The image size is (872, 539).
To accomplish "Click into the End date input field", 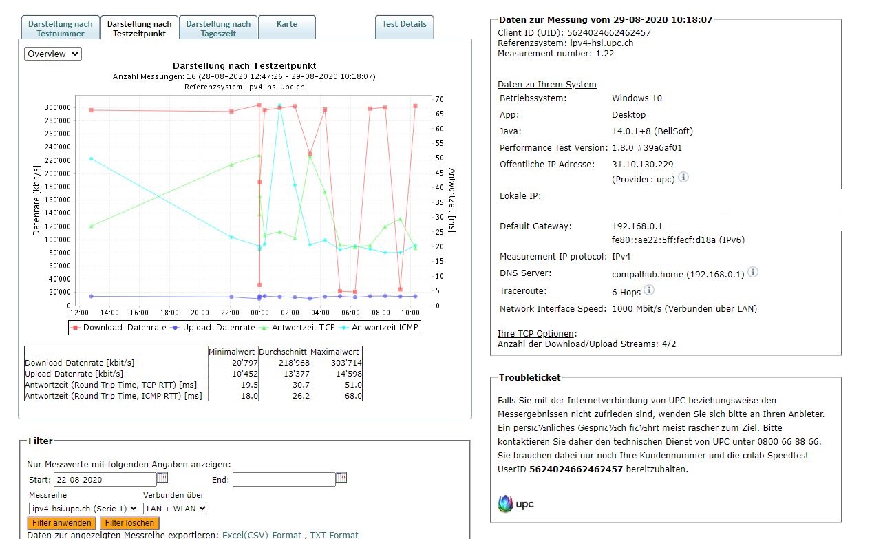I will pyautogui.click(x=284, y=479).
